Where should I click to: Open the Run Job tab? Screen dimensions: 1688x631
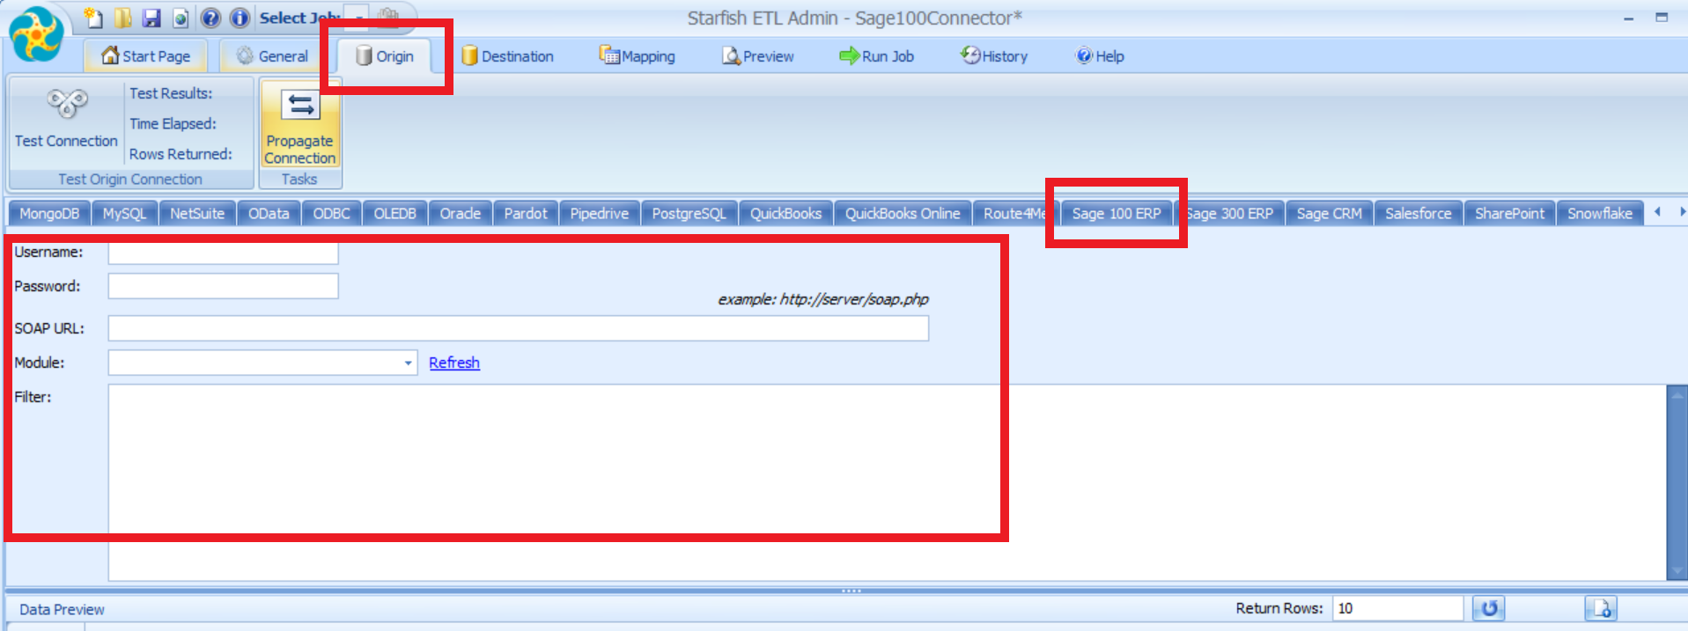click(x=877, y=56)
